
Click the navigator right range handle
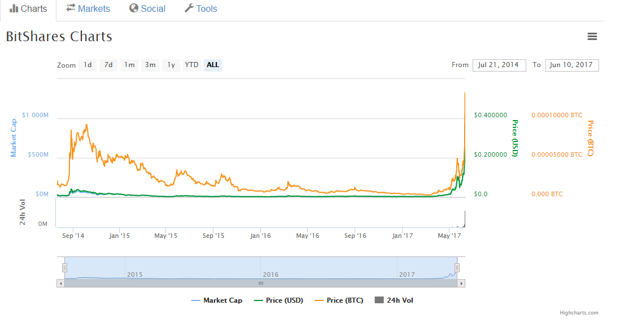click(x=457, y=268)
